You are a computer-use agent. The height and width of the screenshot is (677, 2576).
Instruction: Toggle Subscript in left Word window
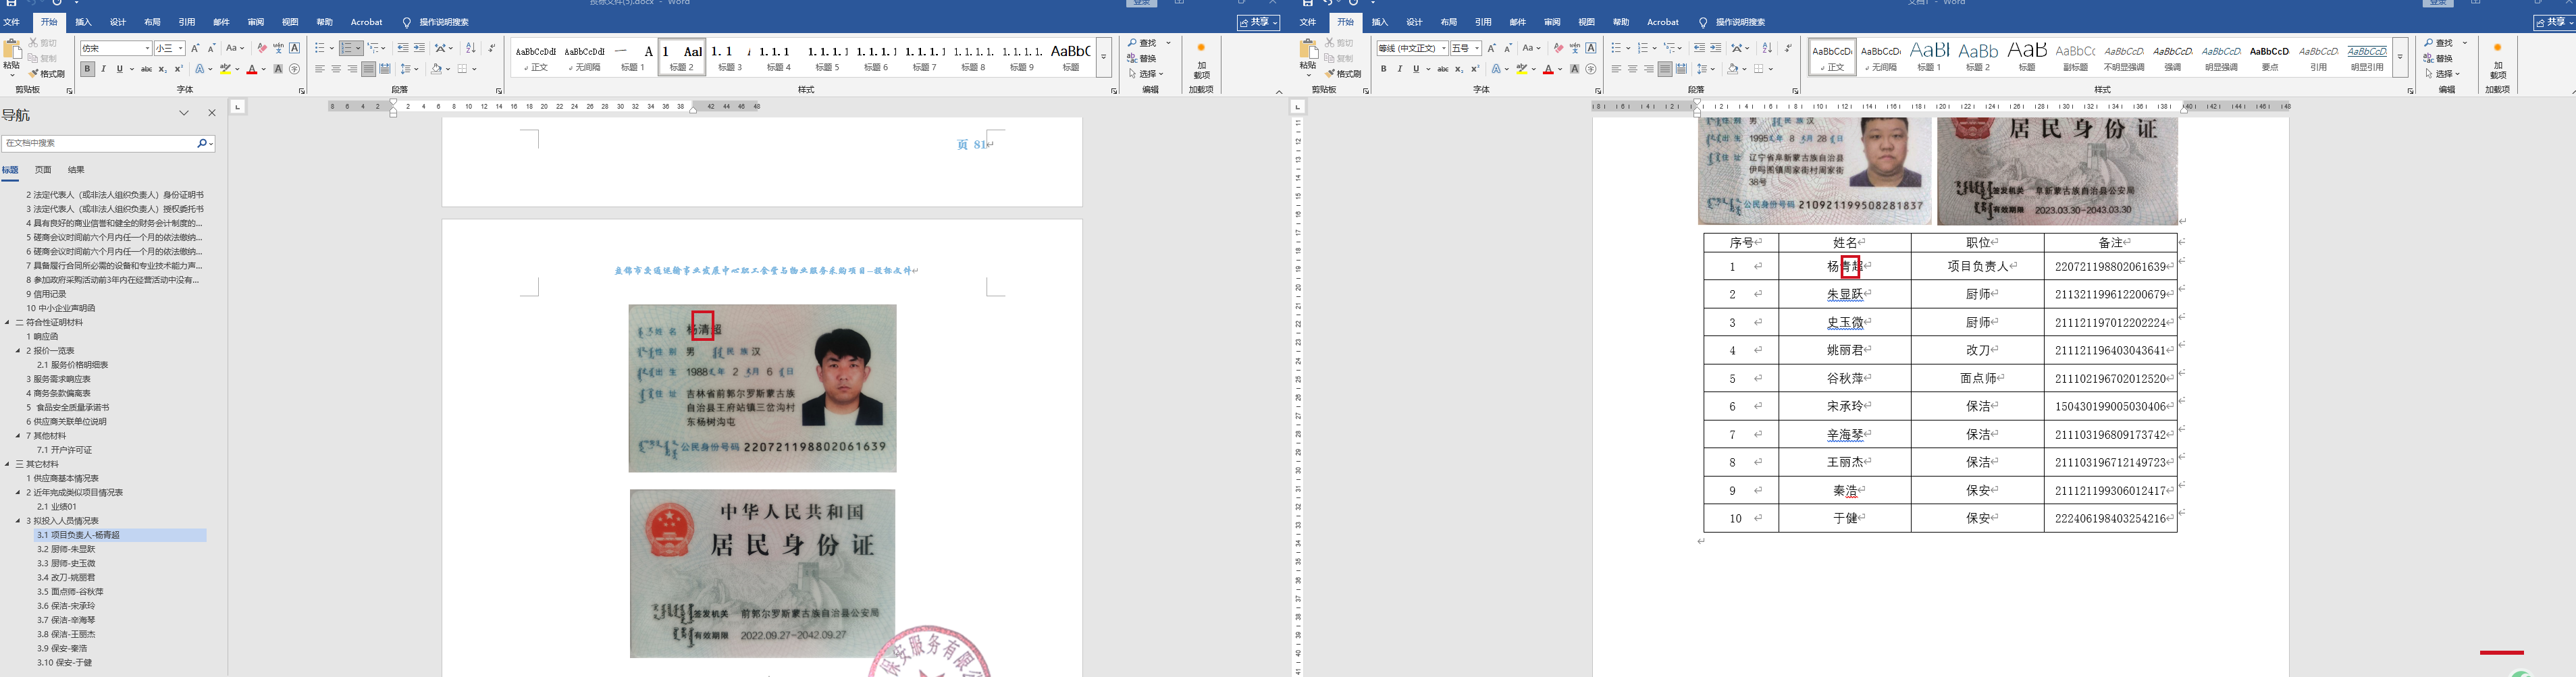coord(163,69)
